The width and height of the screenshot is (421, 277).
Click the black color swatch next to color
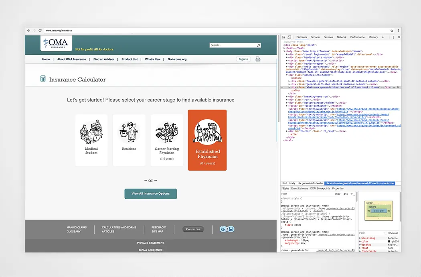pyautogui.click(x=389, y=242)
